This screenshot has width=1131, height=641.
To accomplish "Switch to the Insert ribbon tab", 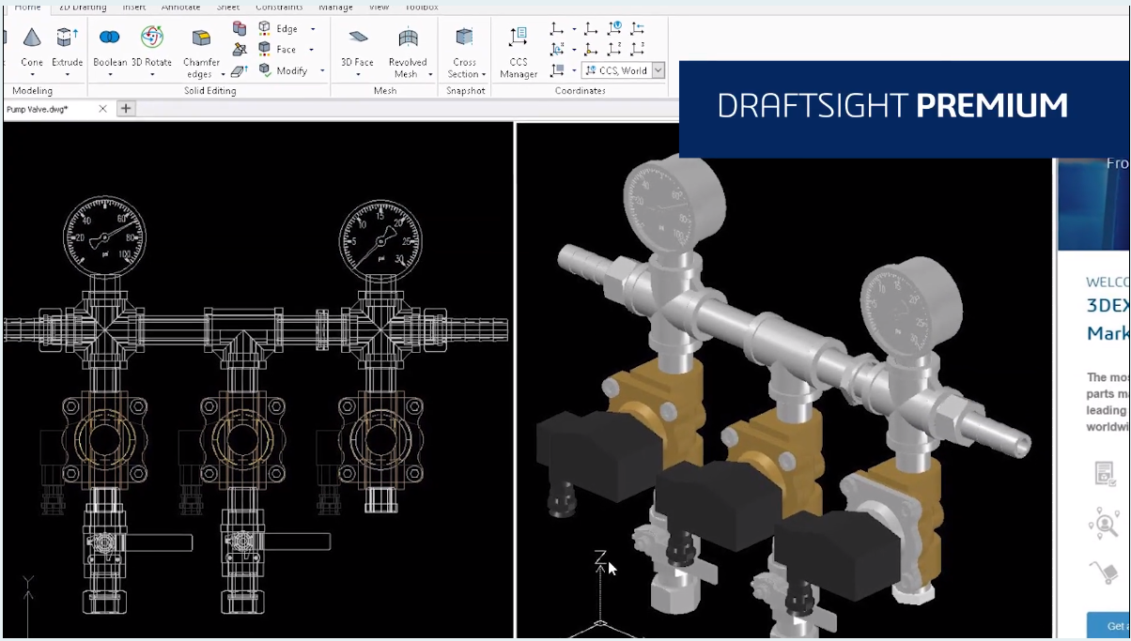I will [x=133, y=7].
